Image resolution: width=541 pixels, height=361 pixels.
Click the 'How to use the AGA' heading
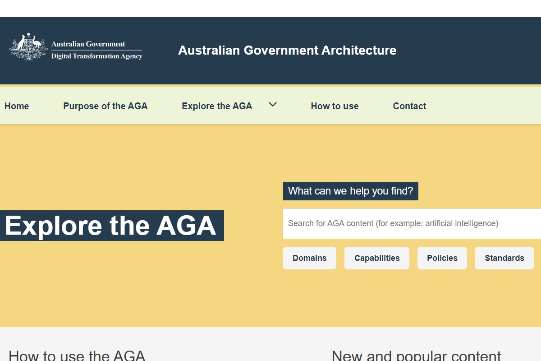pyautogui.click(x=77, y=355)
